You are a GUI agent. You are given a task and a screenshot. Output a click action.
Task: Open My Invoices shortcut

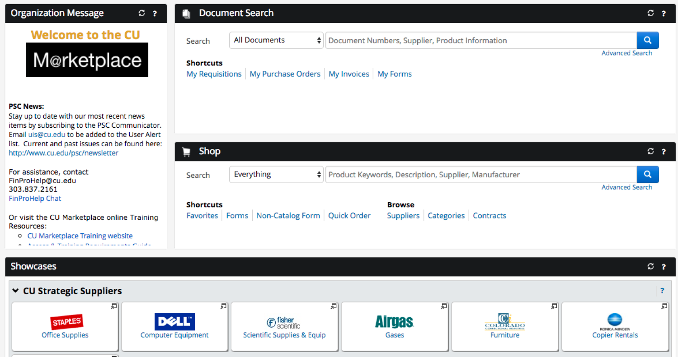(x=349, y=74)
